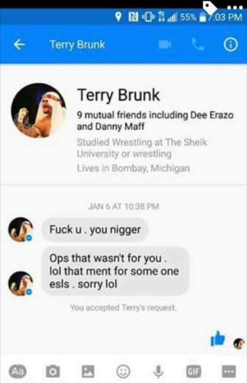The image size is (247, 383).
Task: Select the message bubble starting with Ops
Action: click(115, 271)
